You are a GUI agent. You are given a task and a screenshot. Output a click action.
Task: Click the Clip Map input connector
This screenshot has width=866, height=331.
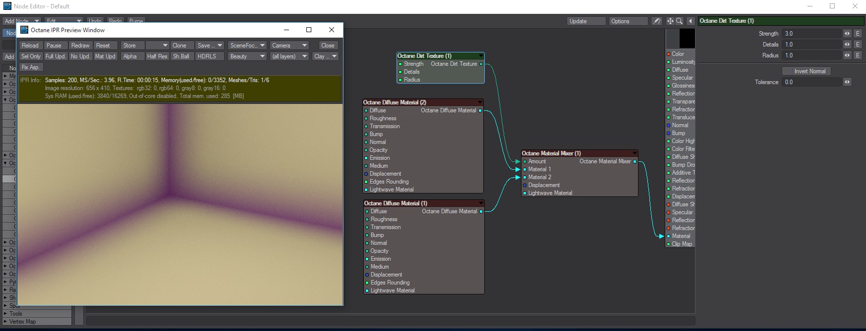coord(669,244)
